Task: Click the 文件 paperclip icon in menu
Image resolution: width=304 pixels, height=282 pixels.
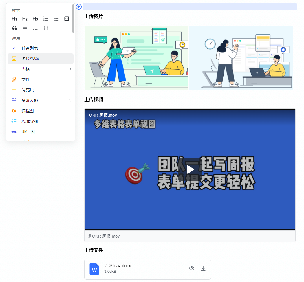Action: (14, 79)
